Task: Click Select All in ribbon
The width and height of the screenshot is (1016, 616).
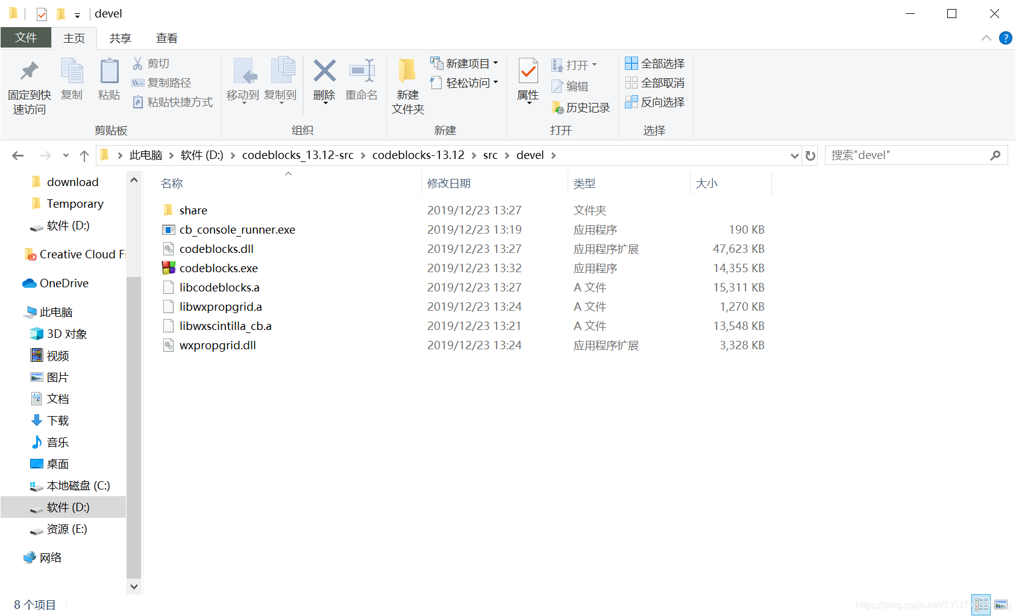Action: tap(655, 63)
